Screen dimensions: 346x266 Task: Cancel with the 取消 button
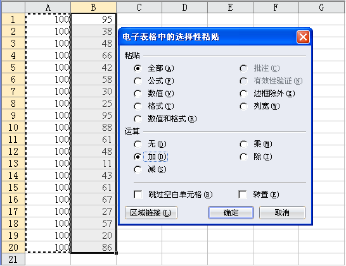click(x=282, y=213)
